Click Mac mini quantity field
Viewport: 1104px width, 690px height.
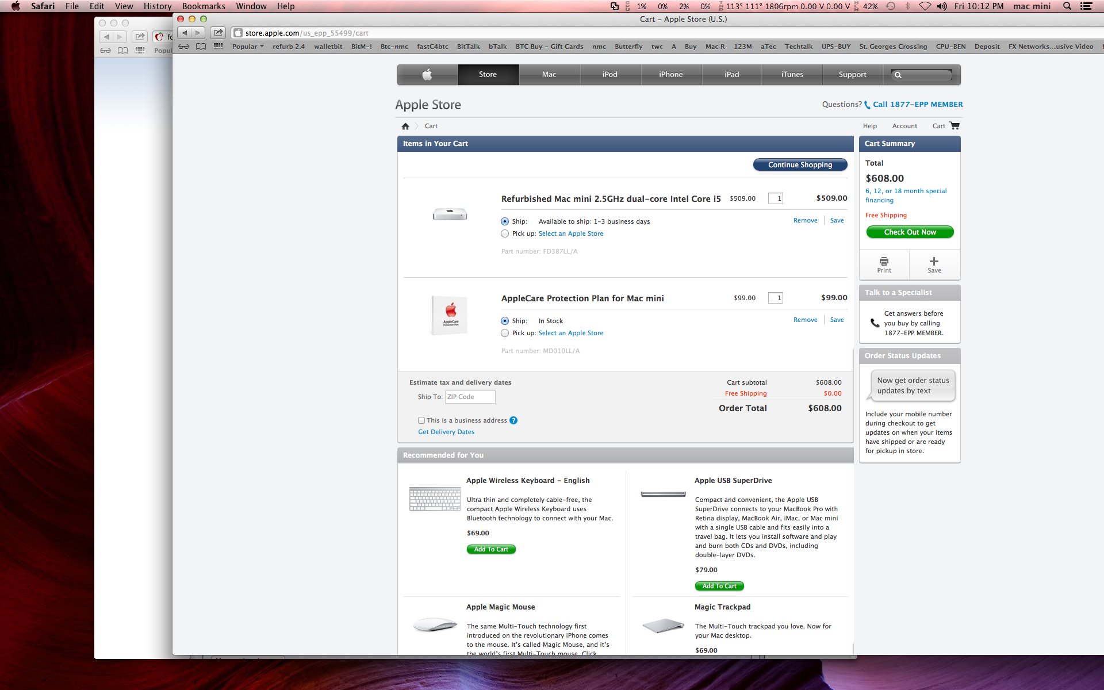coord(776,198)
